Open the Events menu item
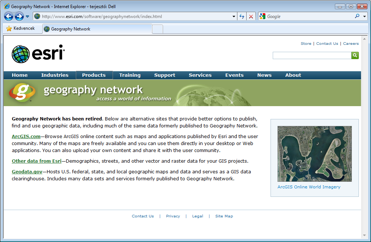The width and height of the screenshot is (371, 242). 234,75
